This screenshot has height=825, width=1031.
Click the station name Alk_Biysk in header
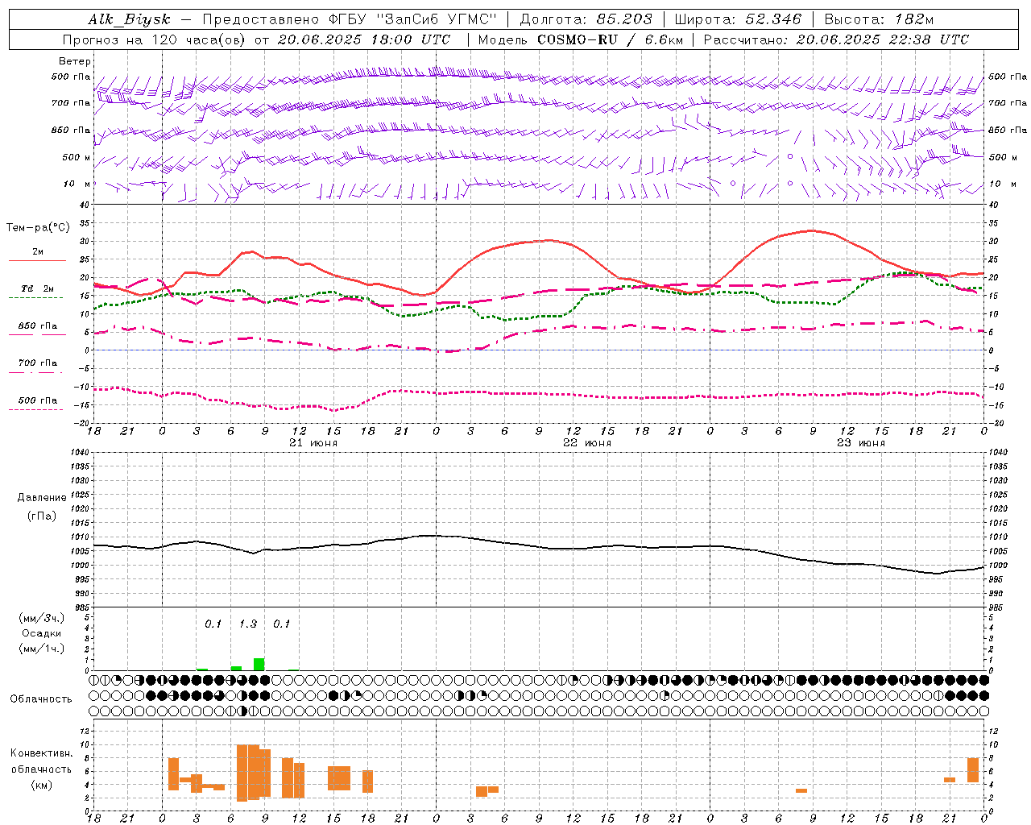click(130, 20)
